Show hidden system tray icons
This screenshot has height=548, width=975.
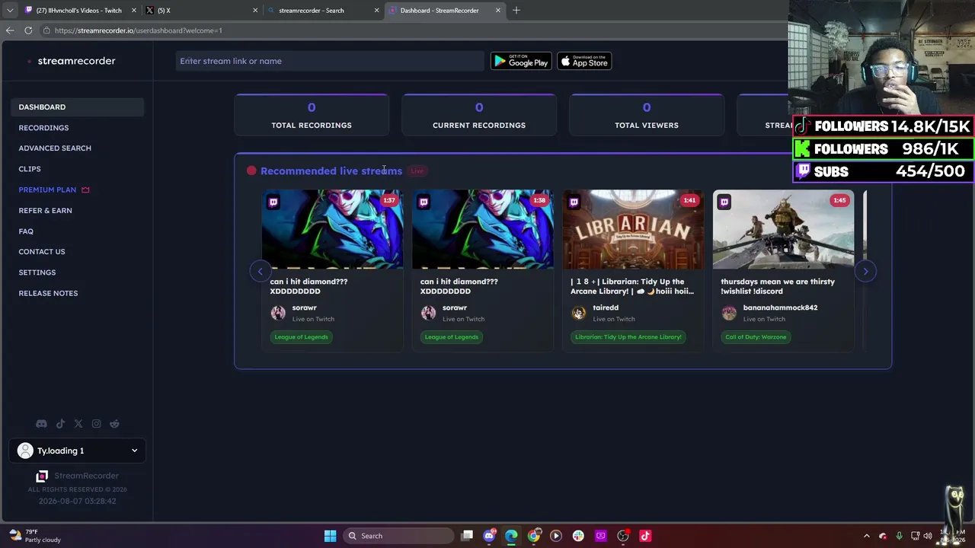866,536
